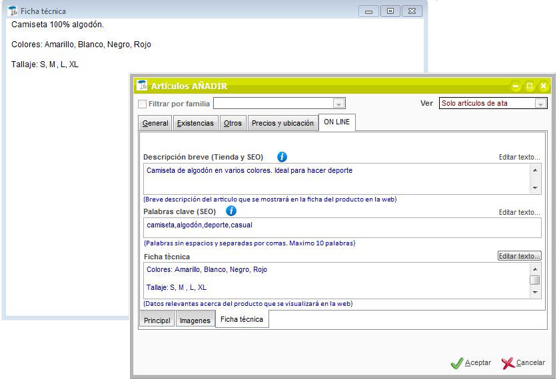Screen dimensions: 557x379
Task: Click the red Cancelar cross icon
Action: pyautogui.click(x=508, y=363)
